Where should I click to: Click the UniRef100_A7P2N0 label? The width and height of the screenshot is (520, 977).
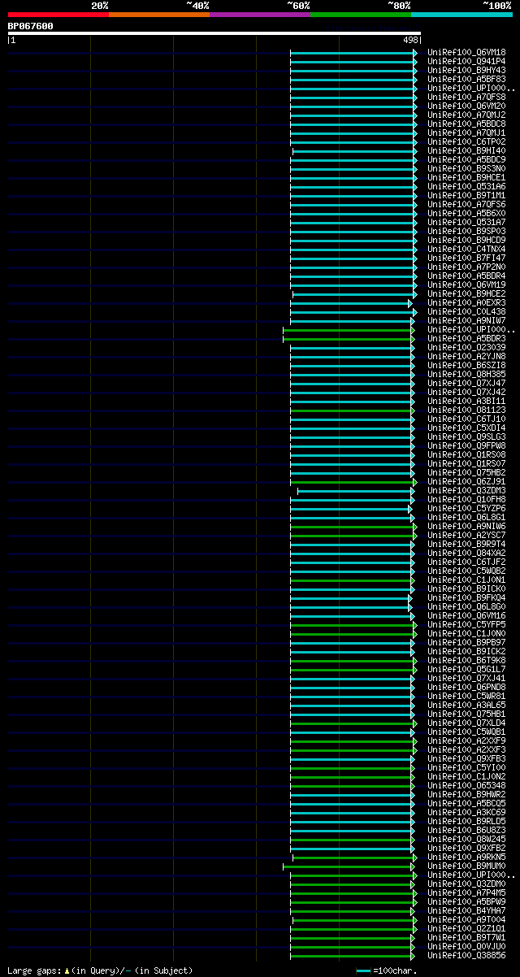pos(466,267)
